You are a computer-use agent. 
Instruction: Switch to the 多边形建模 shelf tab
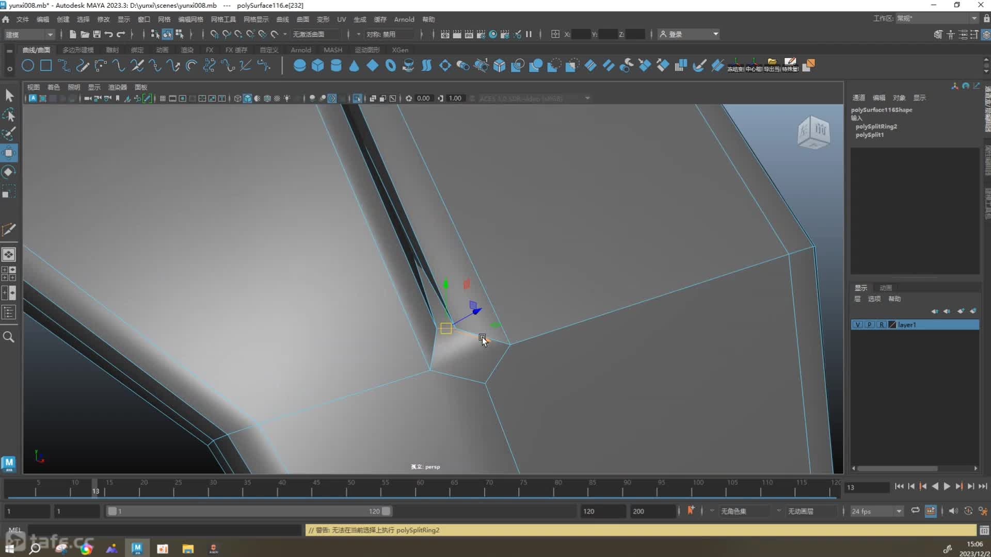point(78,50)
